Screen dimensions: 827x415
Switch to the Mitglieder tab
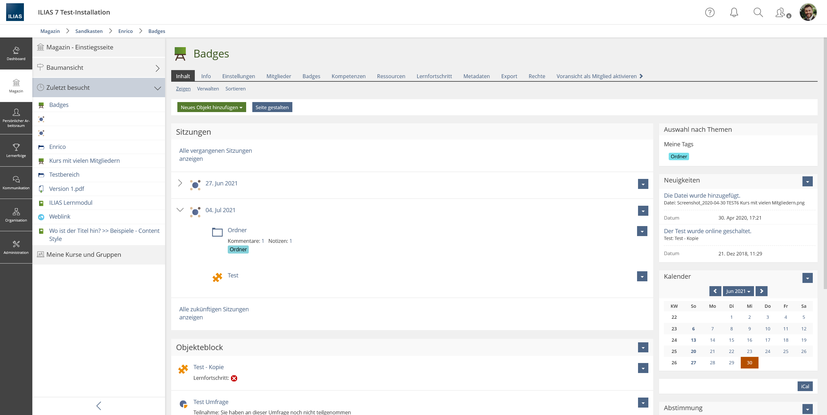(278, 76)
